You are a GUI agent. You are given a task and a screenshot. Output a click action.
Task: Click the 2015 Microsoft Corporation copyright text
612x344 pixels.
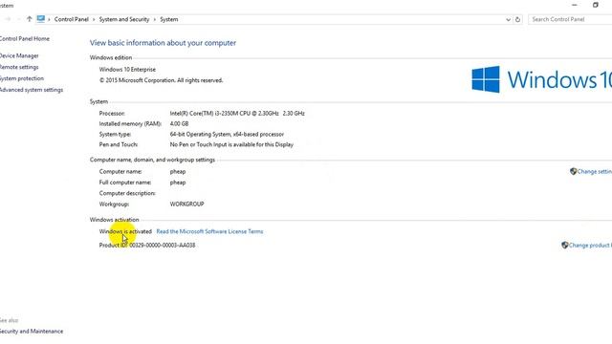pos(162,80)
